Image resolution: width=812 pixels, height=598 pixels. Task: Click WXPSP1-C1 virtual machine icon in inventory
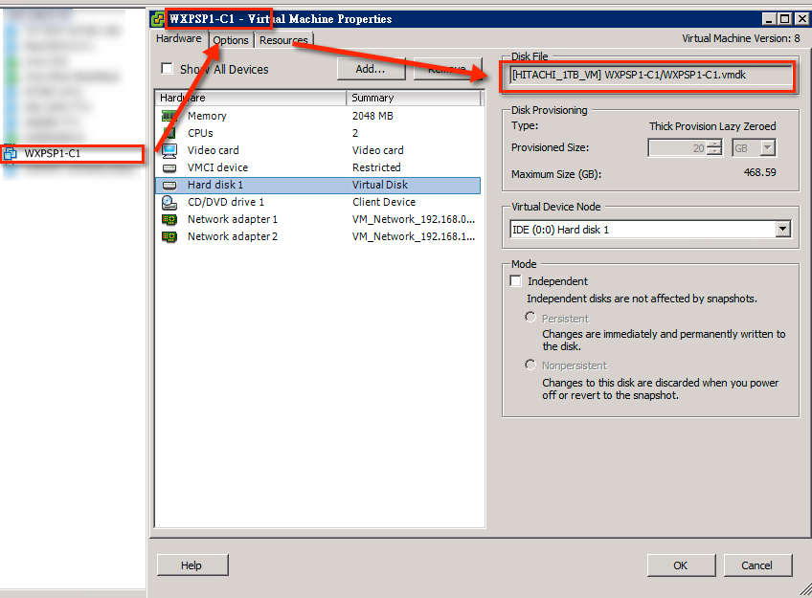click(x=11, y=153)
